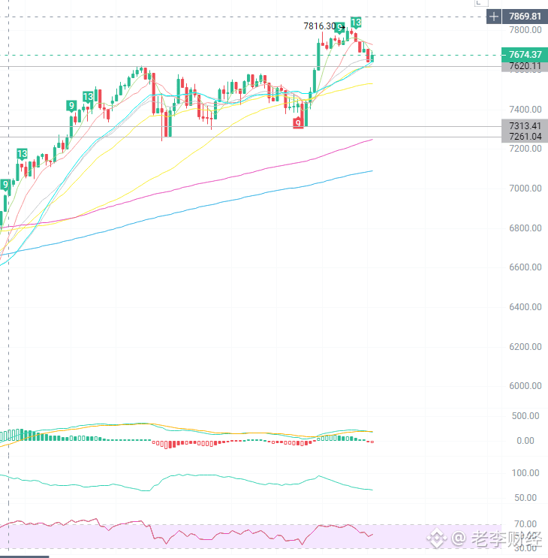The image size is (548, 558).
Task: Click the 50.00 indicator scale label
Action: click(x=525, y=498)
